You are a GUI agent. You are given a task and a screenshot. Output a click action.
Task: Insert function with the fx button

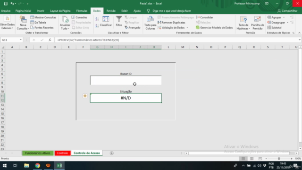[50, 40]
